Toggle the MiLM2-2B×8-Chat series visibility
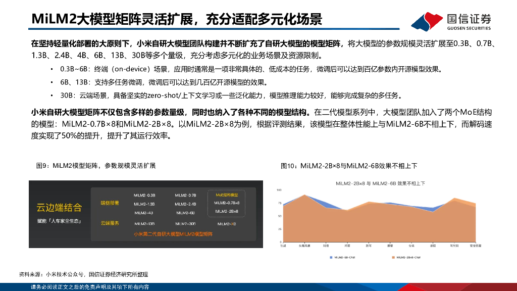517x291 pixels. (x=406, y=258)
